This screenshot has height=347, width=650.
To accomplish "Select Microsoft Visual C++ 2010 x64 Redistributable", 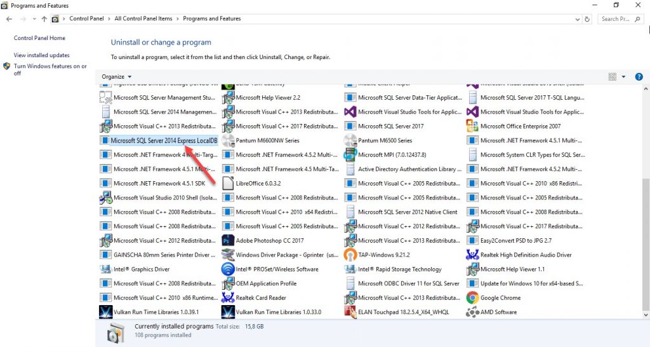I will click(280, 212).
